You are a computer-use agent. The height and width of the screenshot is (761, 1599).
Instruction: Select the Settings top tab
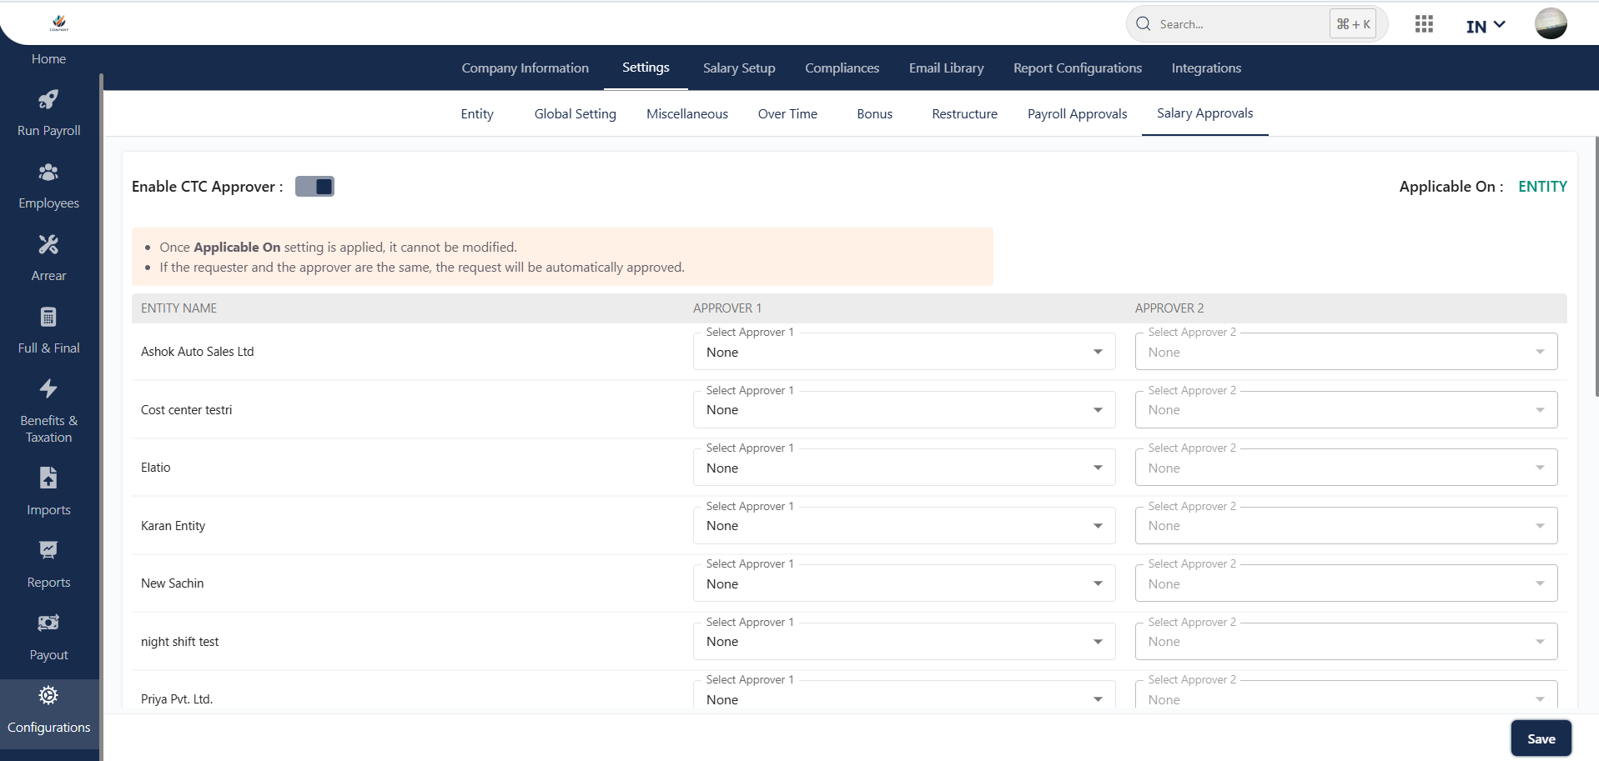pyautogui.click(x=646, y=68)
